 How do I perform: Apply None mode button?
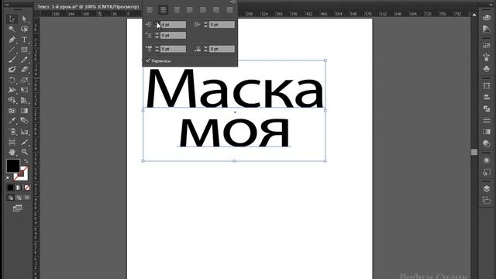[x=27, y=188]
